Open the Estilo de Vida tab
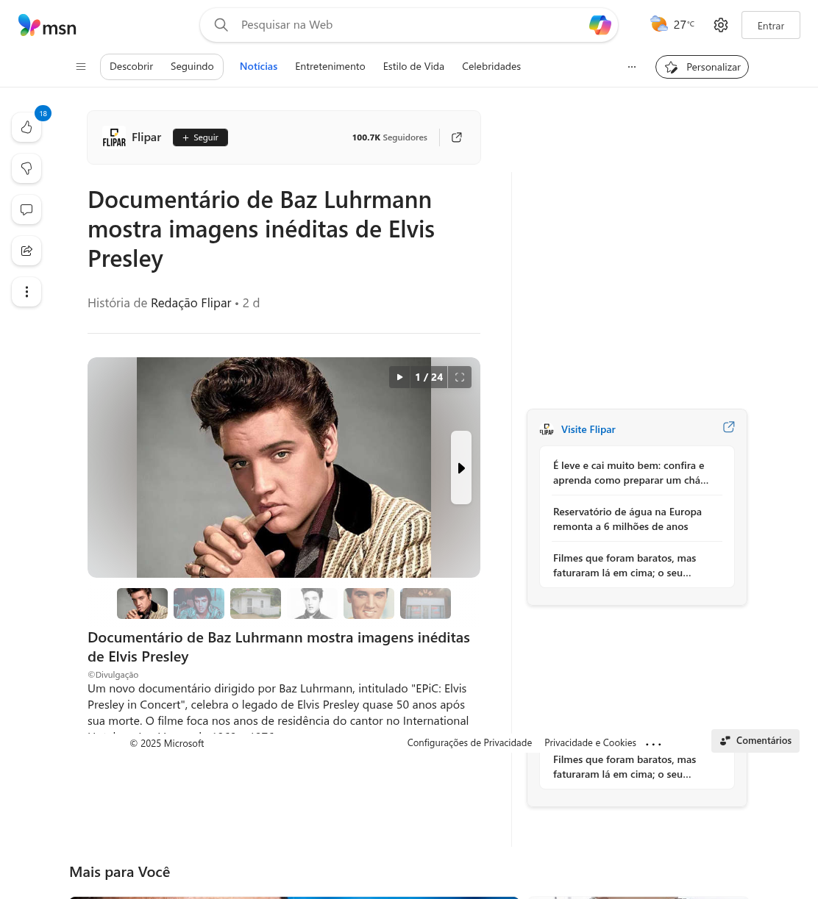Screen dimensions: 818x899 [413, 66]
